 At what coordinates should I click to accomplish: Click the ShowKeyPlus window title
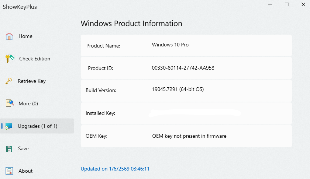click(20, 7)
